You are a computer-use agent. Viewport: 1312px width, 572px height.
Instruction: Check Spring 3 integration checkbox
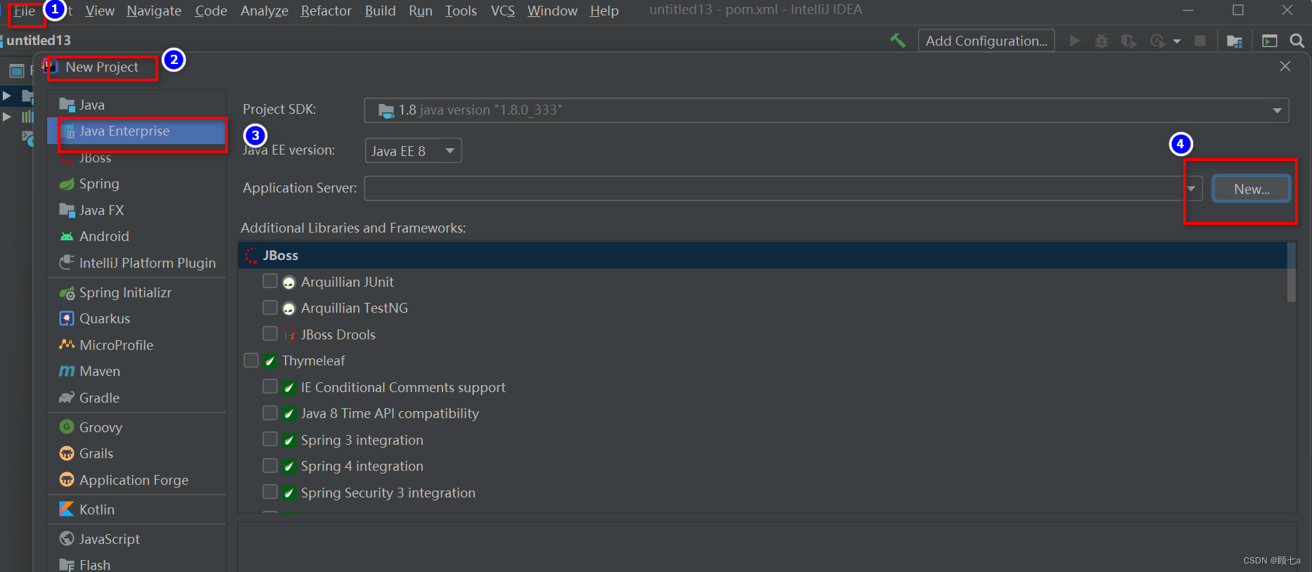click(269, 439)
